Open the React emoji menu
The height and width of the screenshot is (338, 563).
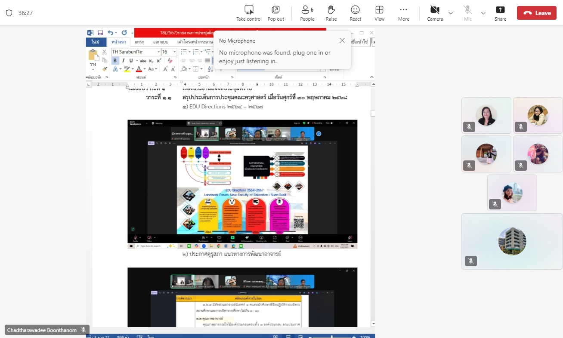coord(355,10)
